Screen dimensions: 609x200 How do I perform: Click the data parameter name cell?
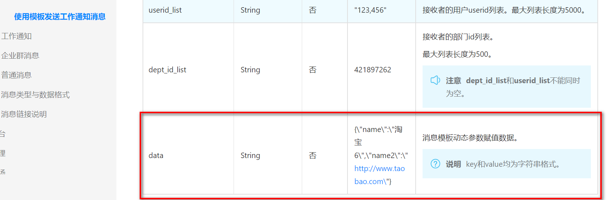pos(188,156)
